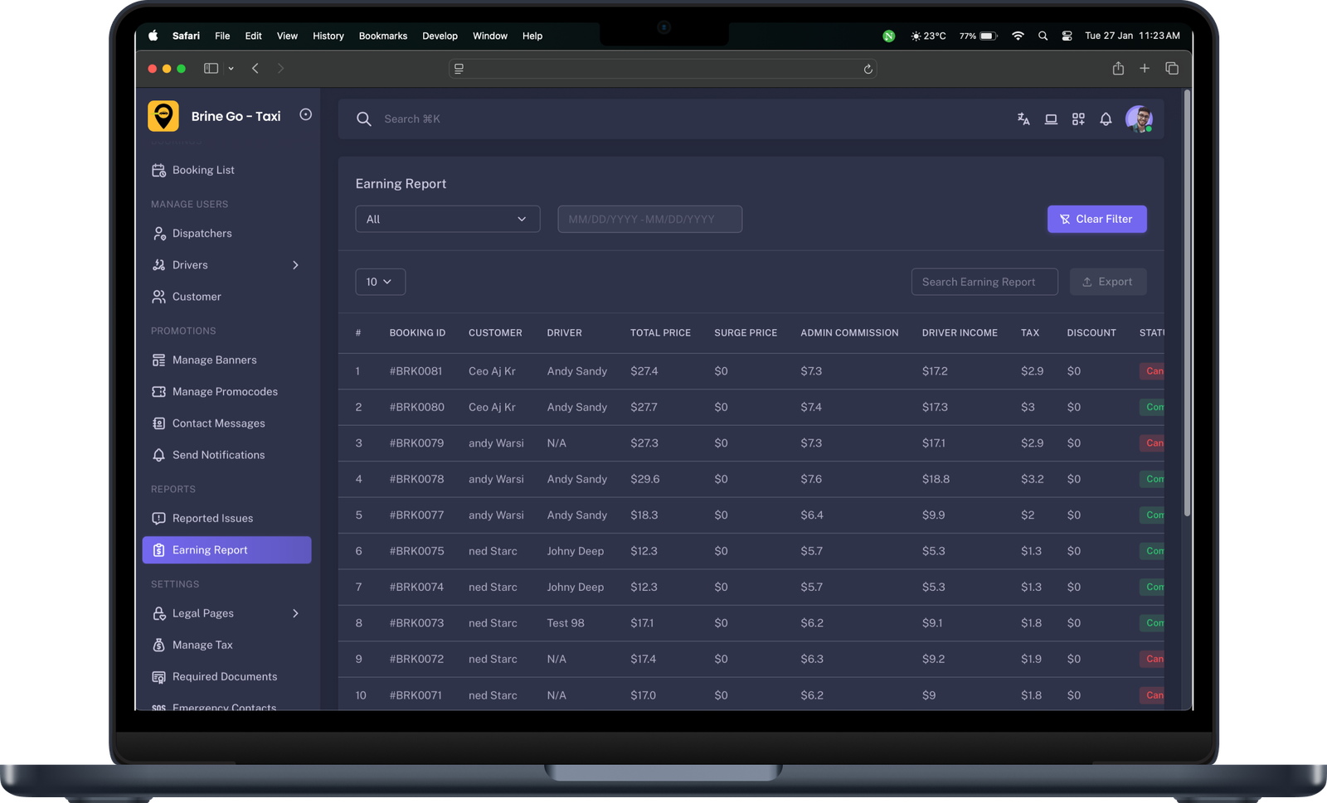Open the notifications bell icon

click(x=1106, y=119)
